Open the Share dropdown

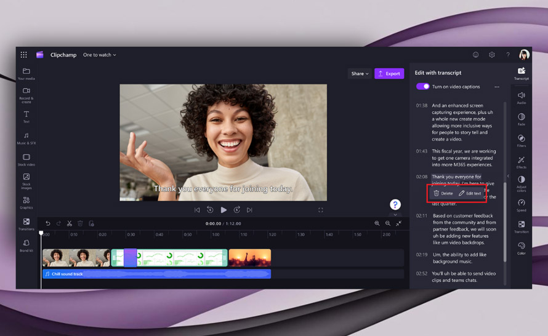360,74
